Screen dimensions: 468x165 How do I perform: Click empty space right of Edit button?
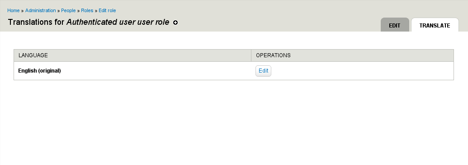click(361, 71)
